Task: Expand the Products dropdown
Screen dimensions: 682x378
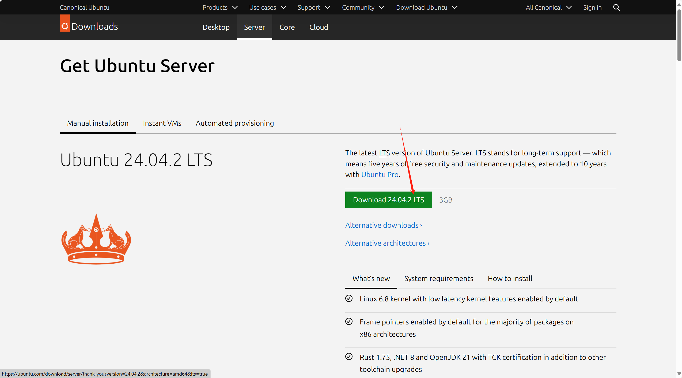Action: coord(235,7)
